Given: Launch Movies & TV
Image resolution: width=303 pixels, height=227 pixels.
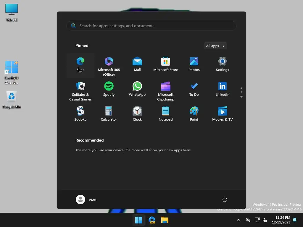Looking at the screenshot, I should coord(223,115).
